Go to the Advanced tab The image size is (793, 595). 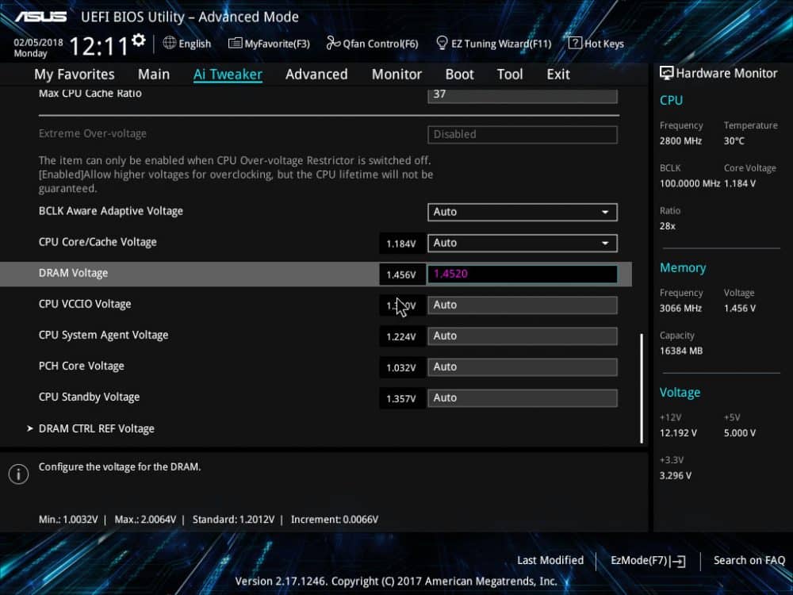pyautogui.click(x=316, y=75)
